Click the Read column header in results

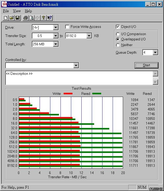(147, 94)
